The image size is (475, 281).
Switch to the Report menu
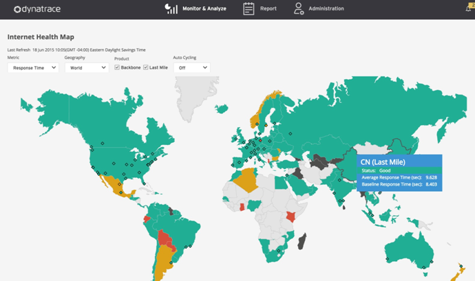click(268, 9)
